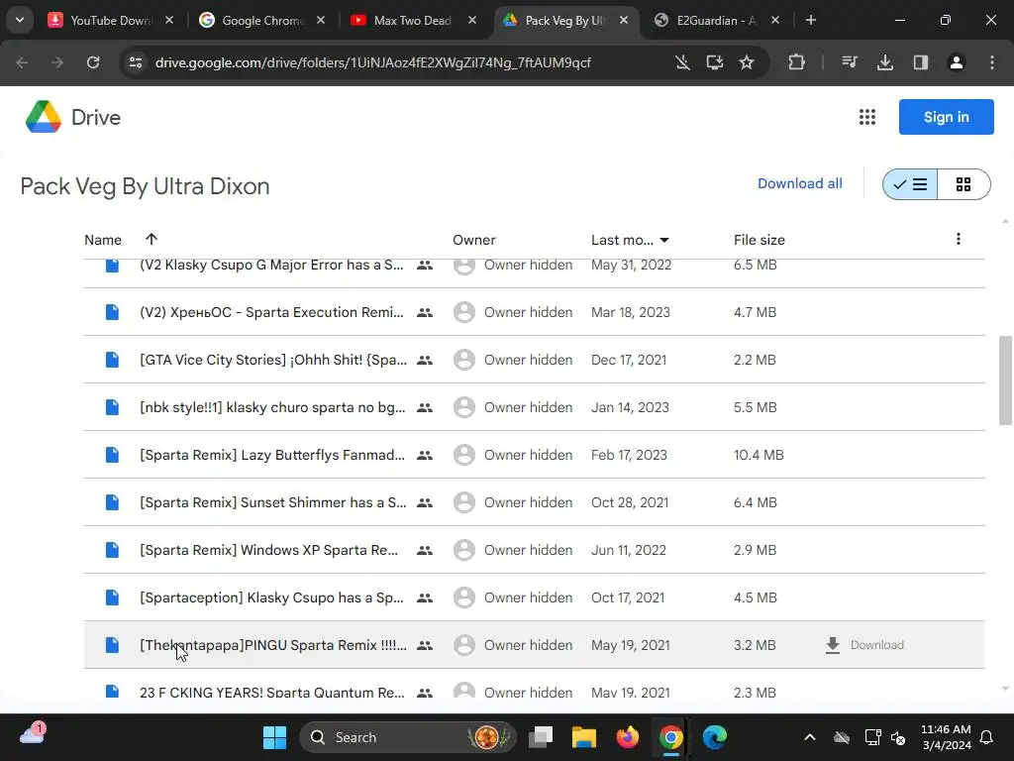Switch to Google Chrome tab
1014x761 pixels.
[x=262, y=20]
